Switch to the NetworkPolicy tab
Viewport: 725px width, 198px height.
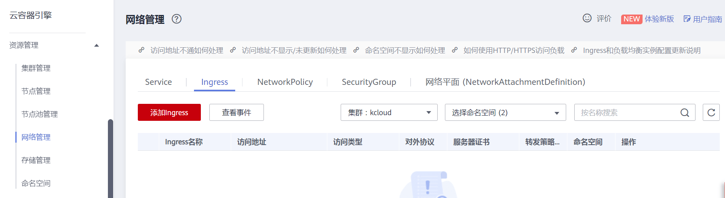(285, 82)
